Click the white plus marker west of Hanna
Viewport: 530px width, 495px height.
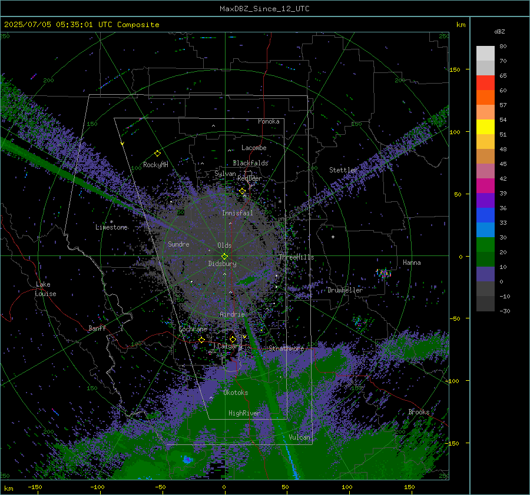coord(333,237)
